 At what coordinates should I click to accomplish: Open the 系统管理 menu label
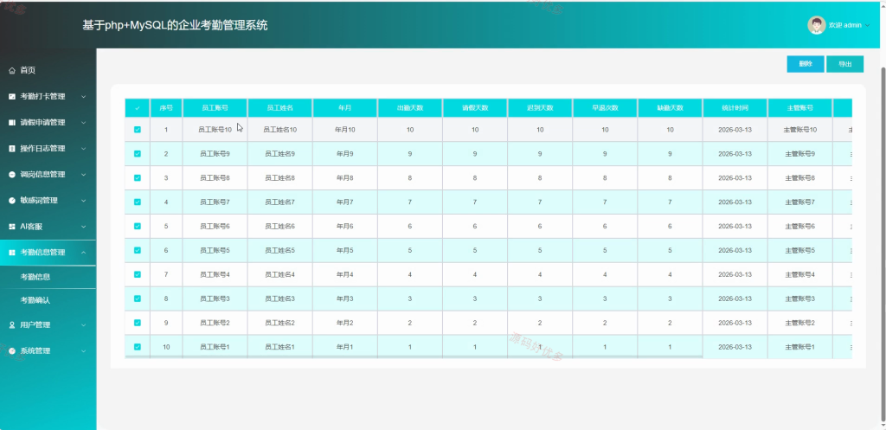pyautogui.click(x=35, y=351)
